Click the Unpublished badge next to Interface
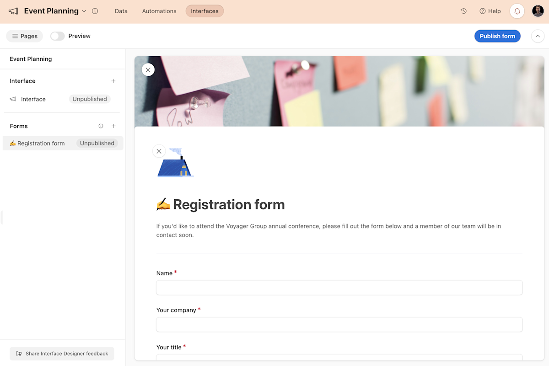 tap(89, 99)
